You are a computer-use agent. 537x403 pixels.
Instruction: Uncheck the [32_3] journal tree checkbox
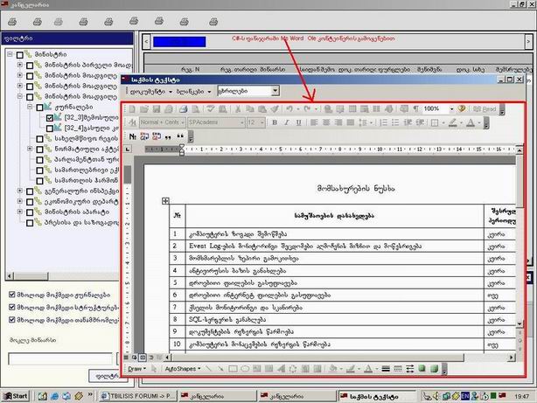50,118
